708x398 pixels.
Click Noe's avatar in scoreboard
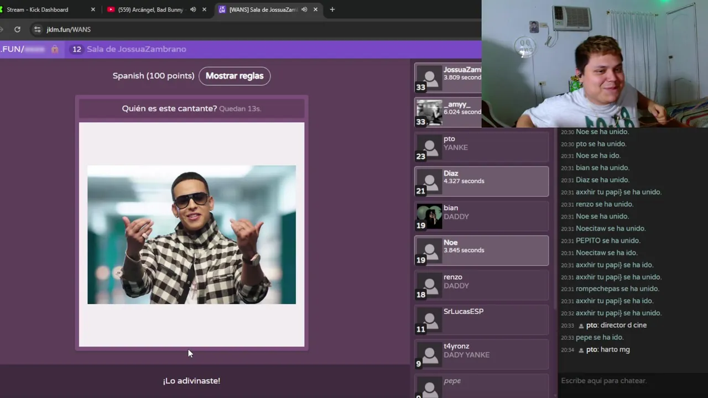(x=429, y=251)
